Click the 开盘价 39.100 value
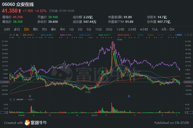The image size is (193, 128). point(53,17)
